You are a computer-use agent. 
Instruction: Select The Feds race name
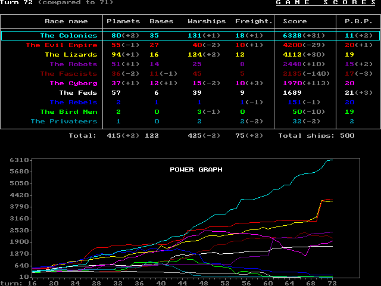coord(78,93)
